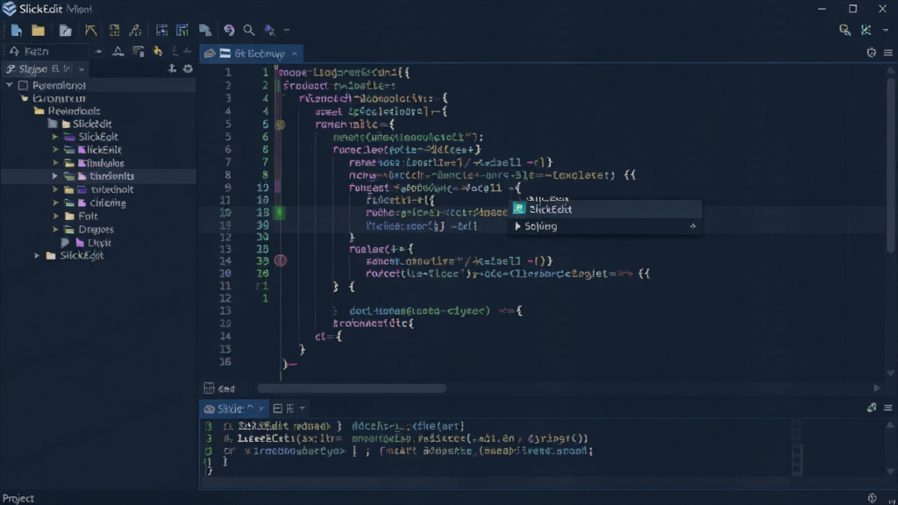898x505 pixels.
Task: Select the Project tab at the bottom left
Action: [18, 498]
